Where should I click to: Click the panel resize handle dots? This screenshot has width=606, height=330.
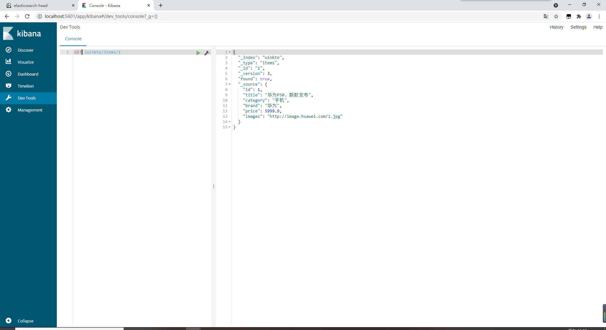(214, 187)
